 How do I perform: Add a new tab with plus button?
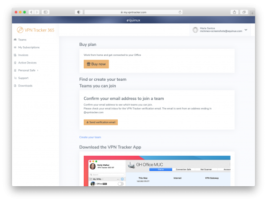click(x=252, y=13)
